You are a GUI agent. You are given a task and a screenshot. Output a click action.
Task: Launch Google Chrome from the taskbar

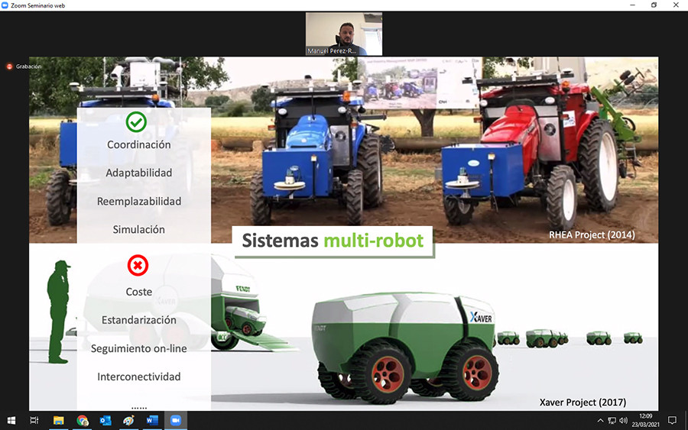[x=82, y=421]
